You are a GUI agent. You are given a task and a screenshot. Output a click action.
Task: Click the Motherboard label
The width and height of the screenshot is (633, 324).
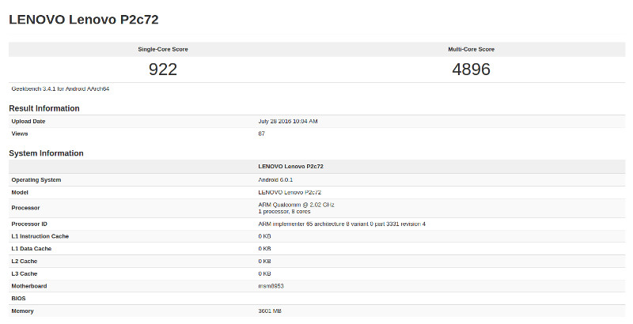(29, 286)
